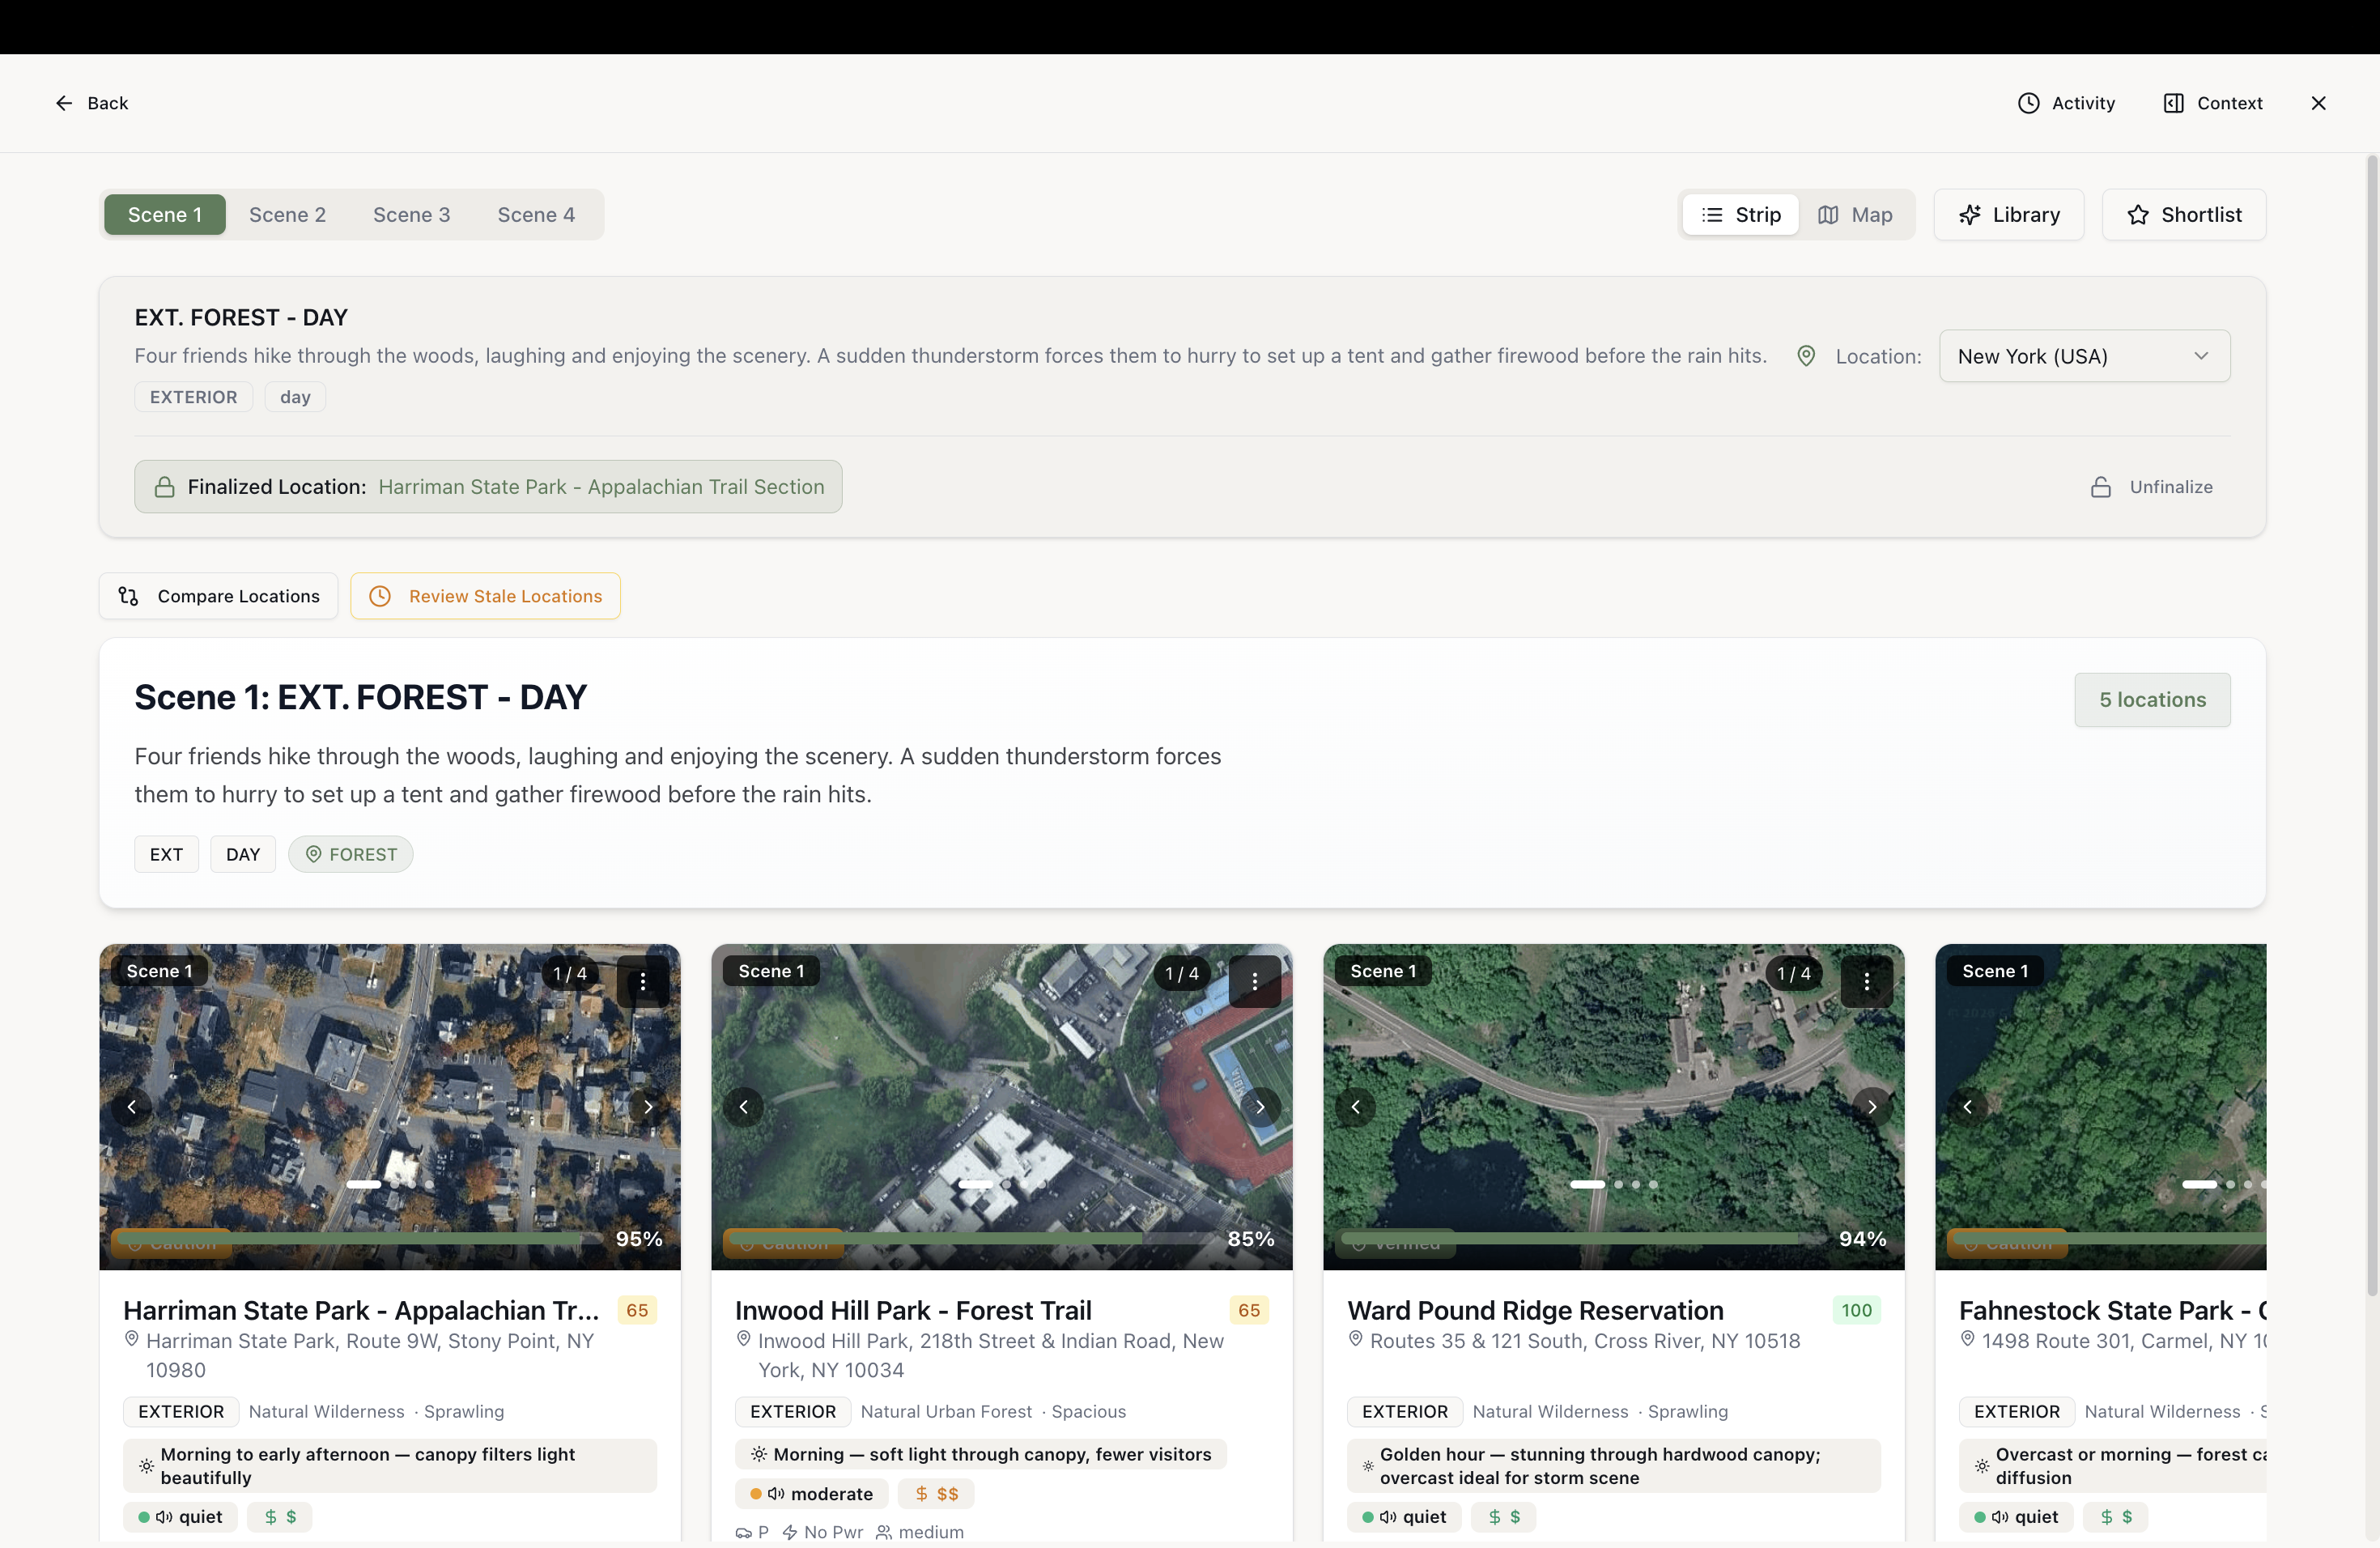Click the lowercase day tag
The height and width of the screenshot is (1548, 2380).
(x=295, y=397)
